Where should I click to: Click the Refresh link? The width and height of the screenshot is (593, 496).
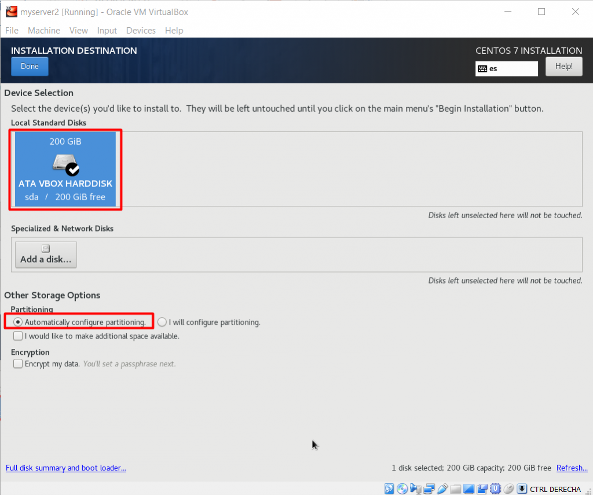pyautogui.click(x=572, y=468)
